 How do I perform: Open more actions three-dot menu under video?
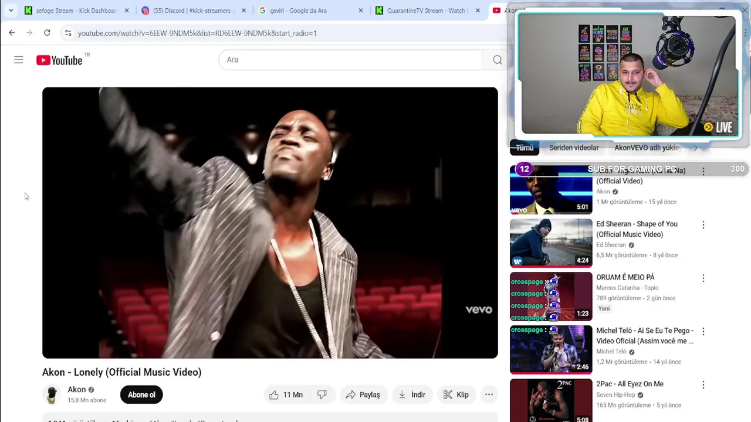tap(489, 394)
